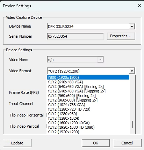Choose YUY2 (640x480 VGA) without binning
Screen dimensions: 144x150
pyautogui.click(x=88, y=82)
